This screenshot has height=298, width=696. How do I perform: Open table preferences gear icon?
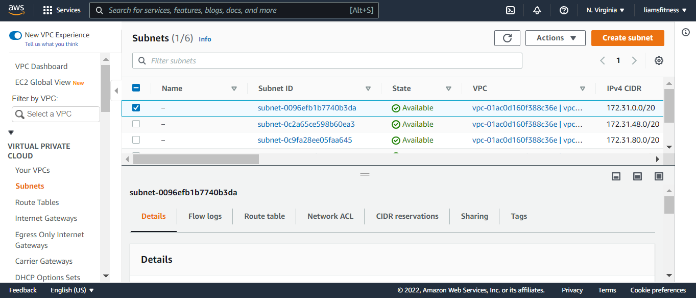coord(659,61)
